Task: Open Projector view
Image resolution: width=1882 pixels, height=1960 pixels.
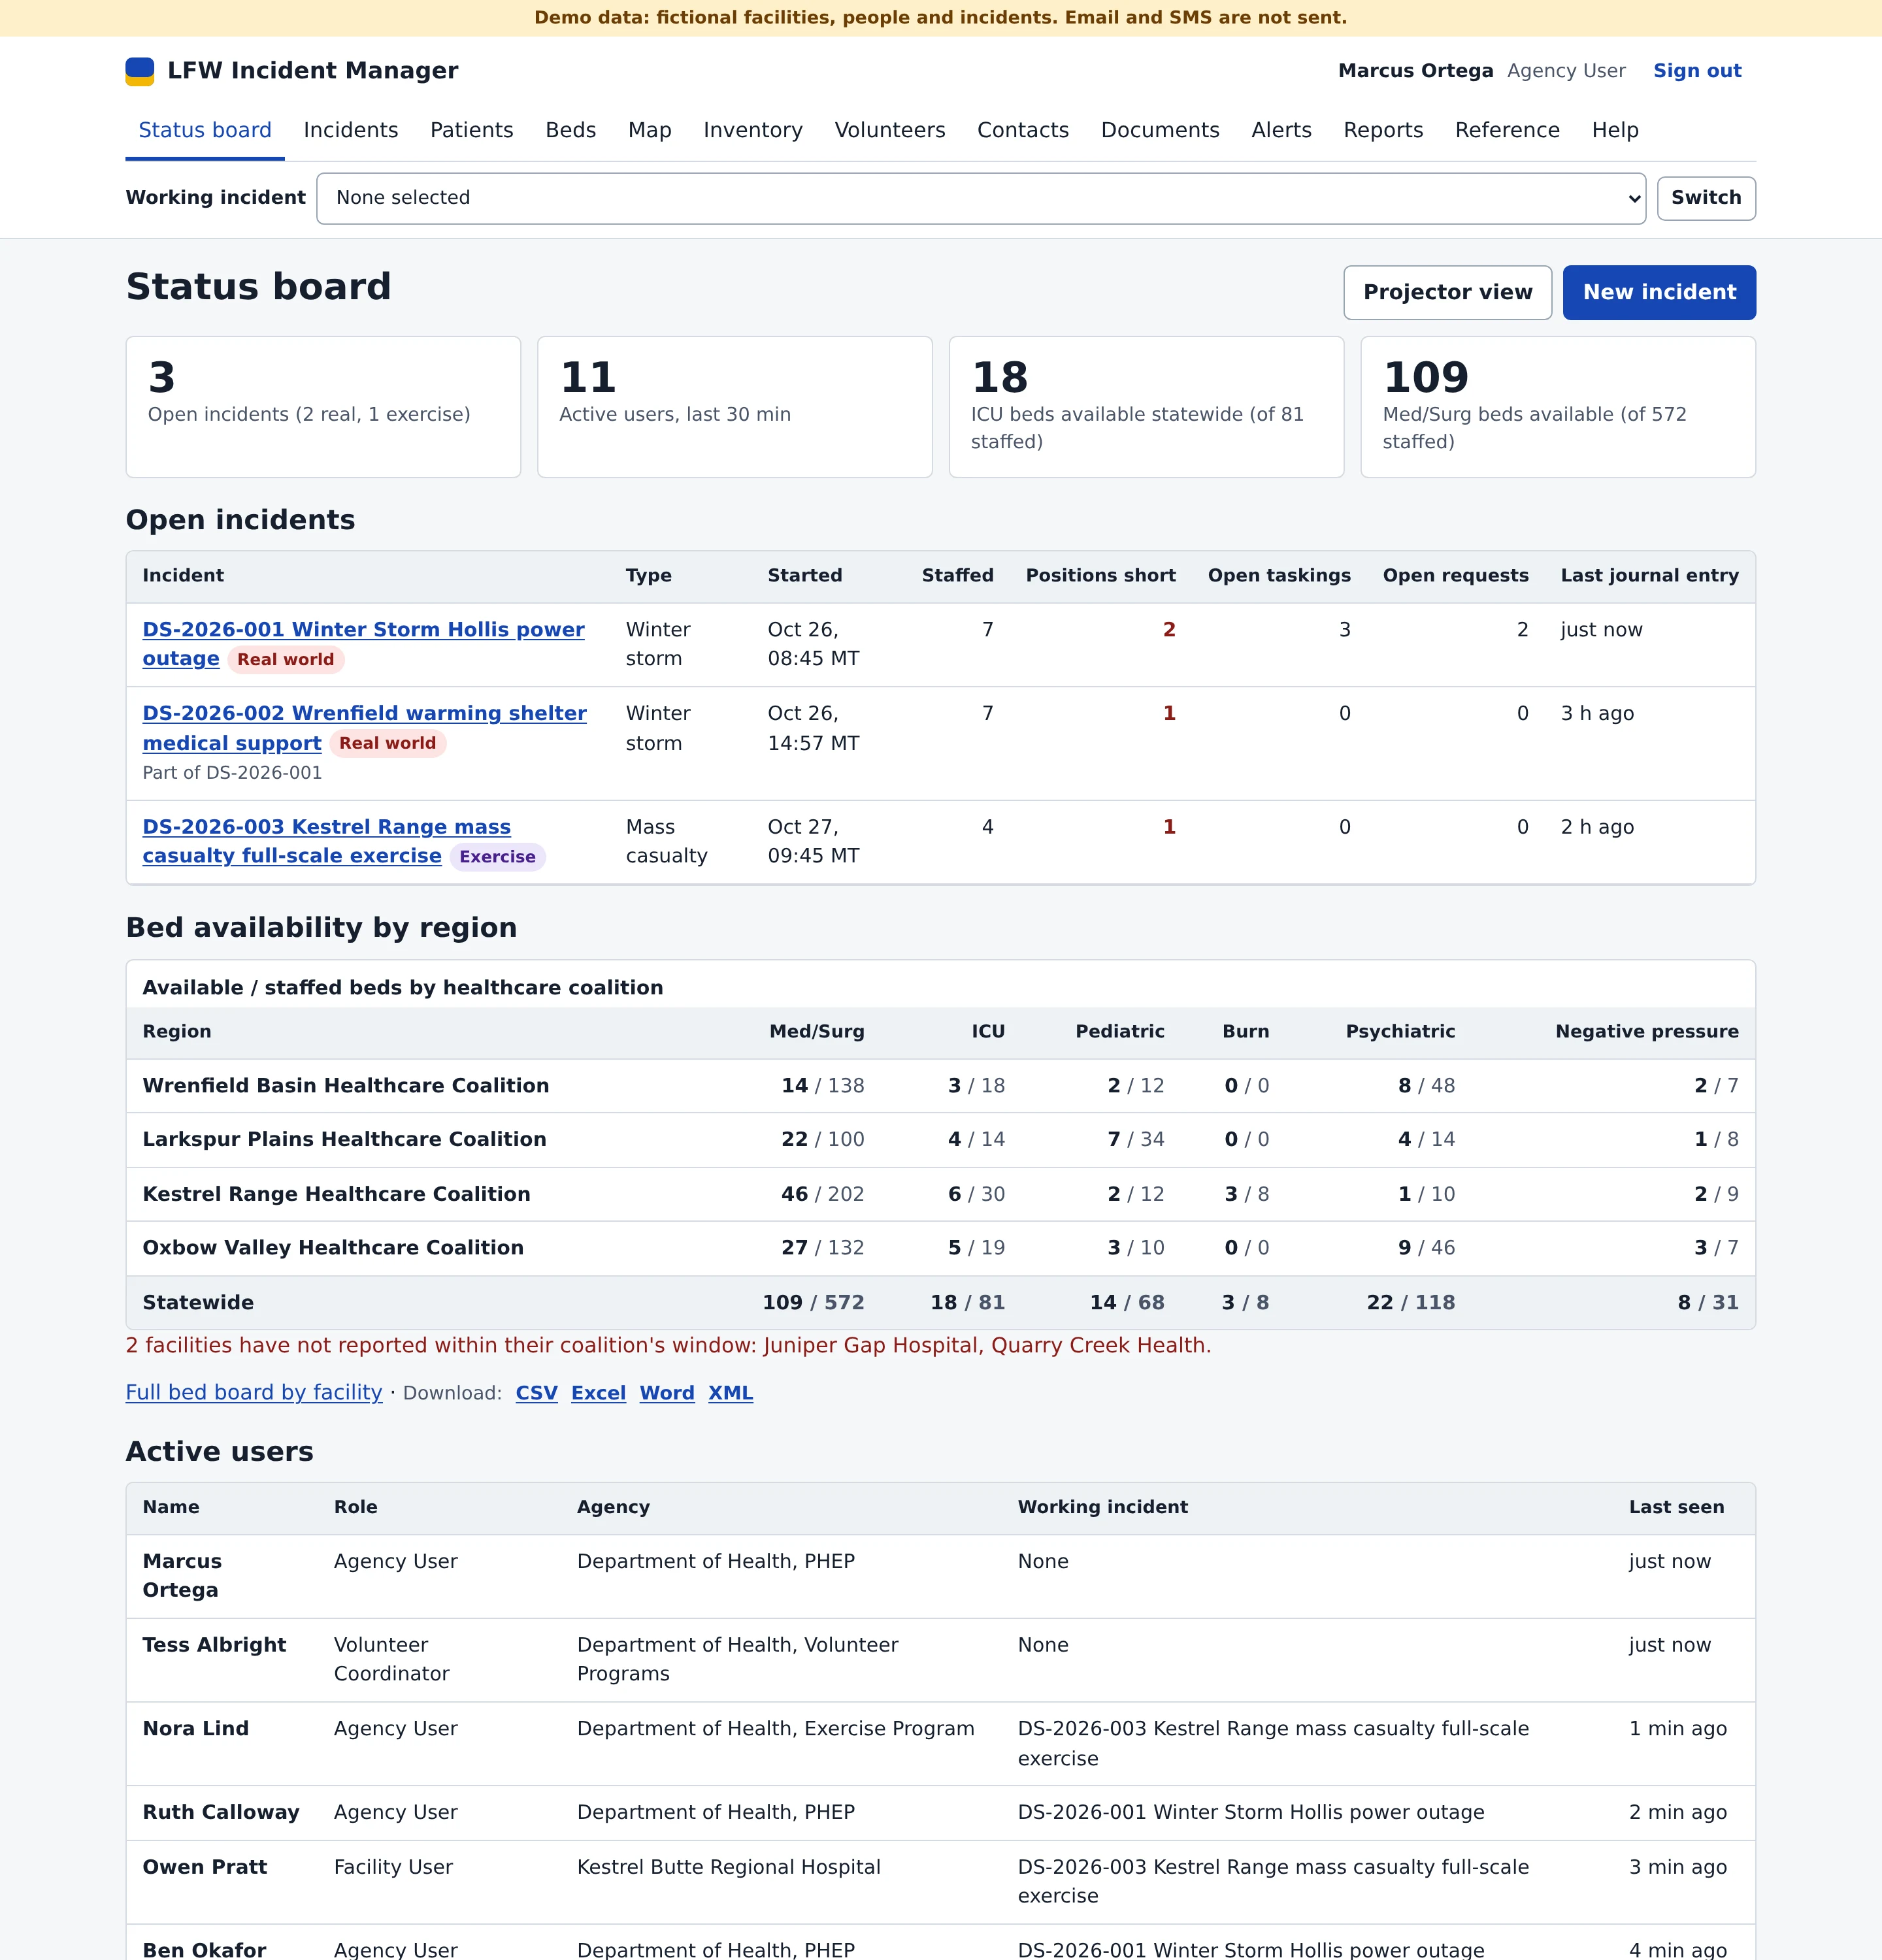Action: [x=1447, y=293]
